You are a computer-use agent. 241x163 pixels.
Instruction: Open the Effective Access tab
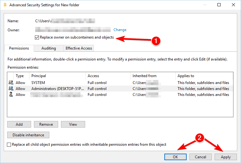pyautogui.click(x=79, y=48)
